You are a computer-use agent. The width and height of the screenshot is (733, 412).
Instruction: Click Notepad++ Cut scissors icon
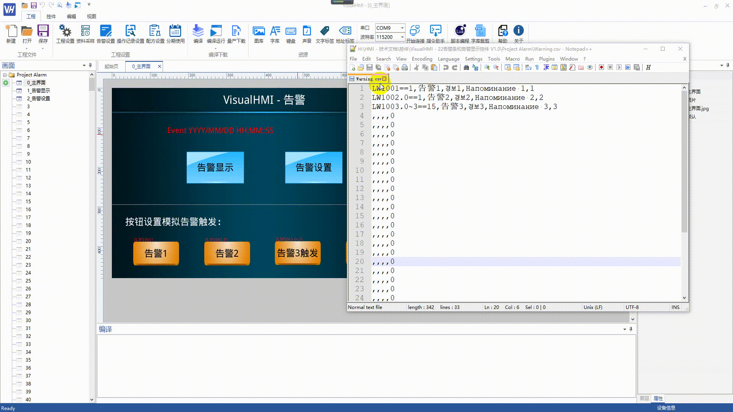[x=416, y=68]
